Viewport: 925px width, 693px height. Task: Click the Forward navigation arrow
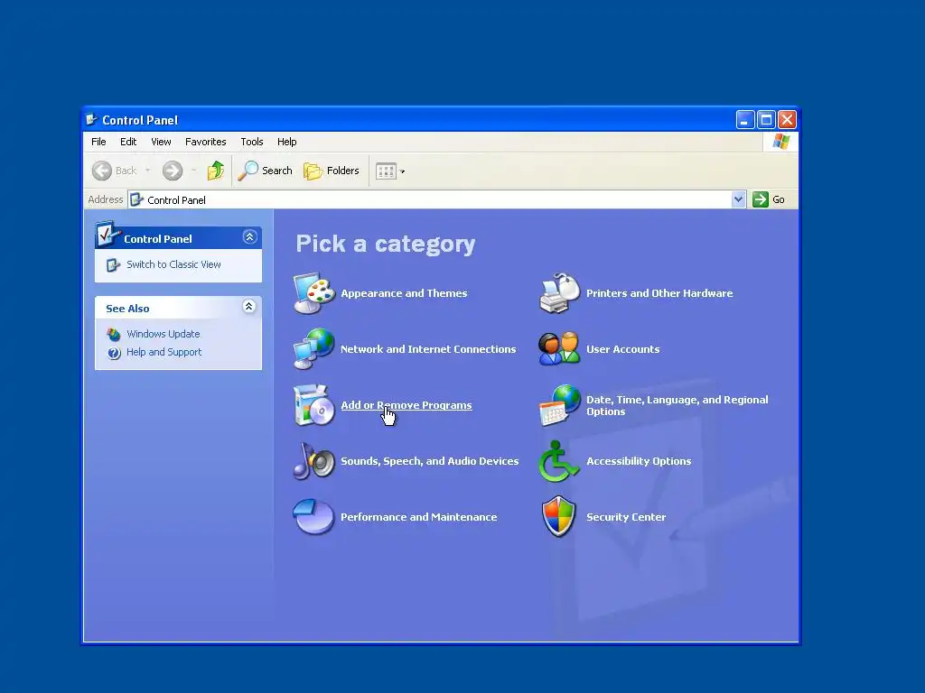pos(173,171)
